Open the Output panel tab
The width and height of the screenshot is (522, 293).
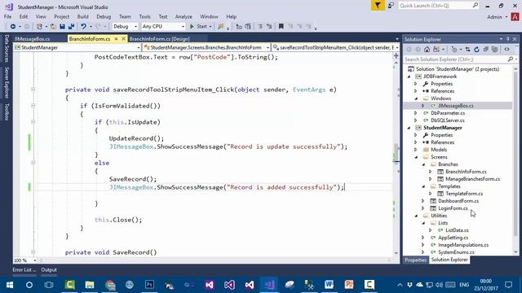pos(49,269)
